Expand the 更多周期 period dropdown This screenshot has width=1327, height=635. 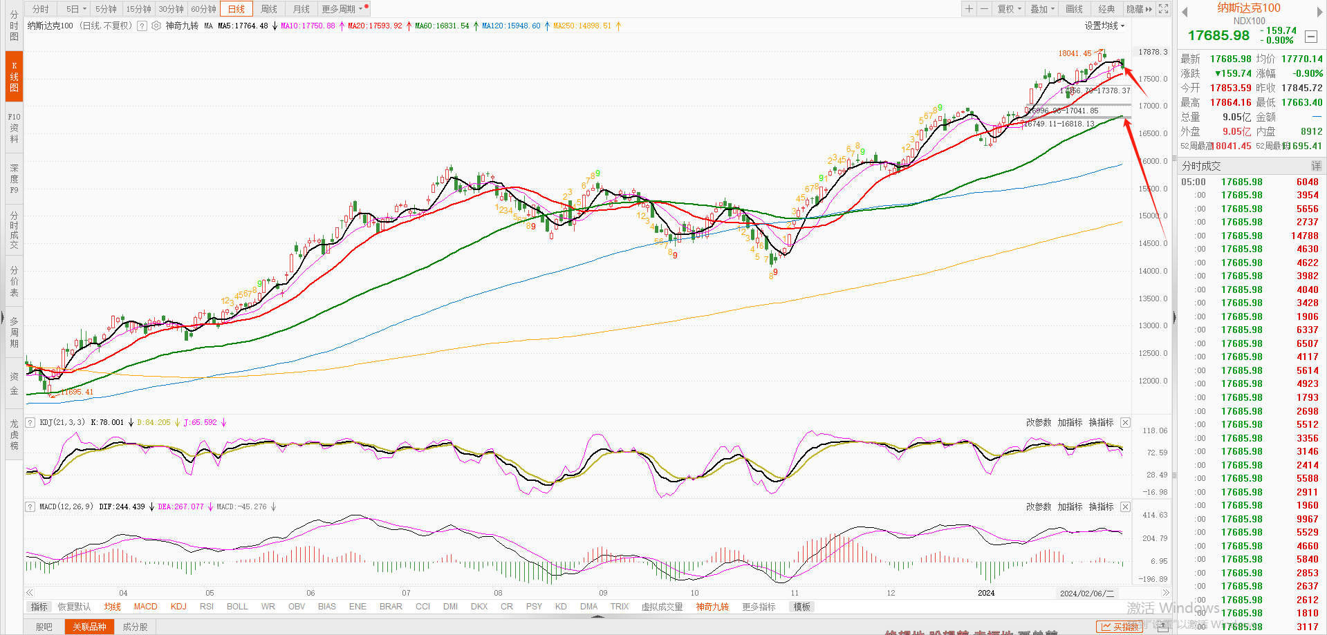[x=342, y=9]
